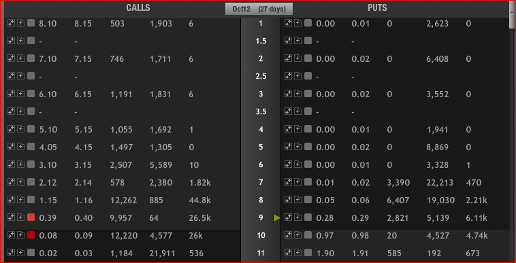Click the plus add icon on strike 10 put

click(298, 234)
